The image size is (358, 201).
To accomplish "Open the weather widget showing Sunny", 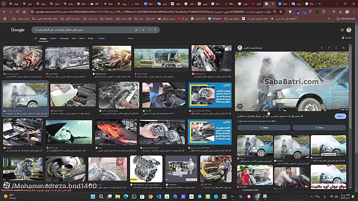I will coord(10,197).
